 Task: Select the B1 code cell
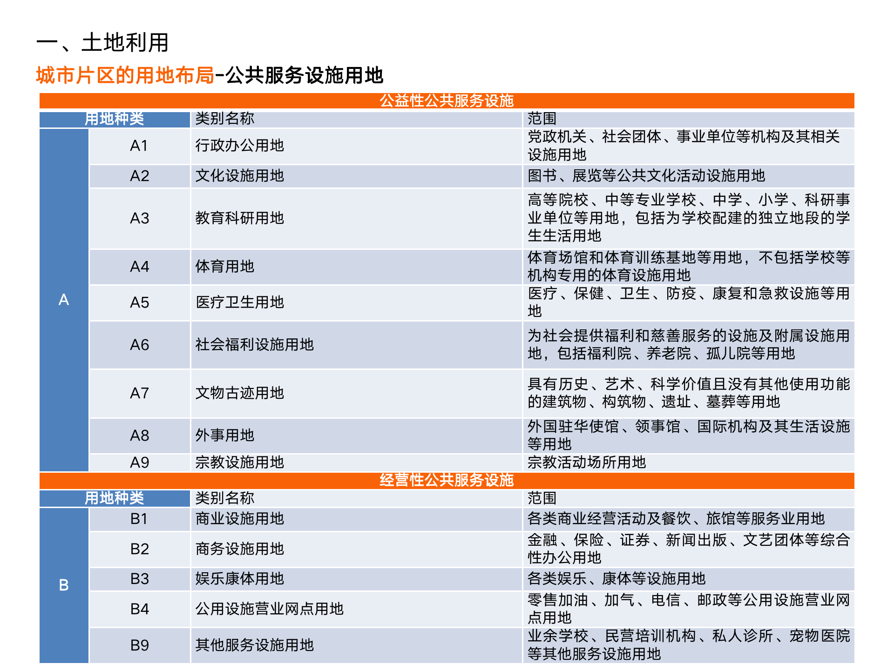tap(139, 519)
